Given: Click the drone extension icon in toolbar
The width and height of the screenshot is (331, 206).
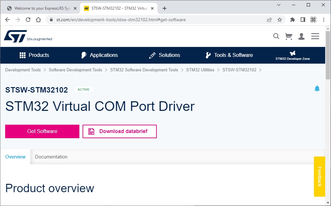Looking at the screenshot, I should point(313,20).
